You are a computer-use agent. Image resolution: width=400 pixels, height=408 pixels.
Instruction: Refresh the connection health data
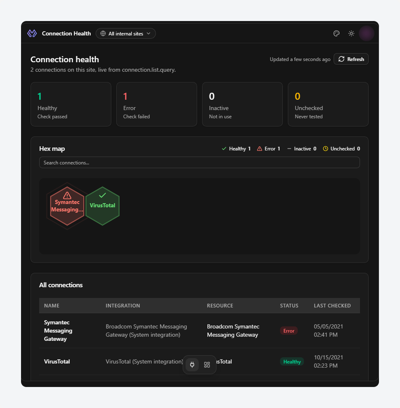[x=351, y=59]
